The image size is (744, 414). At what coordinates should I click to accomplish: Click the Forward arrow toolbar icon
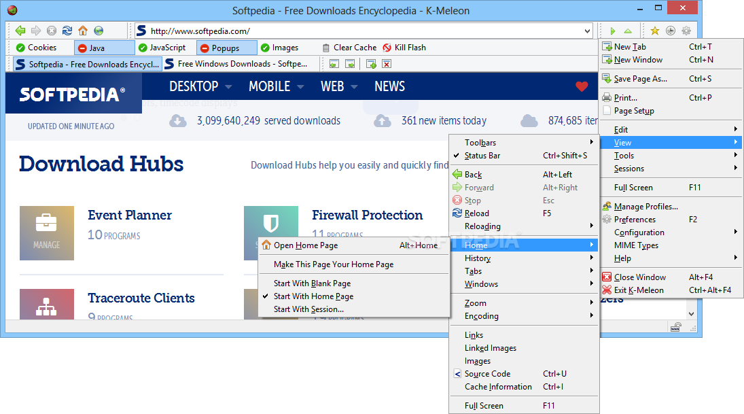click(x=36, y=31)
